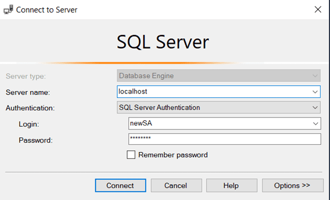Show more settings with Options >>
This screenshot has width=330, height=200.
(x=293, y=186)
